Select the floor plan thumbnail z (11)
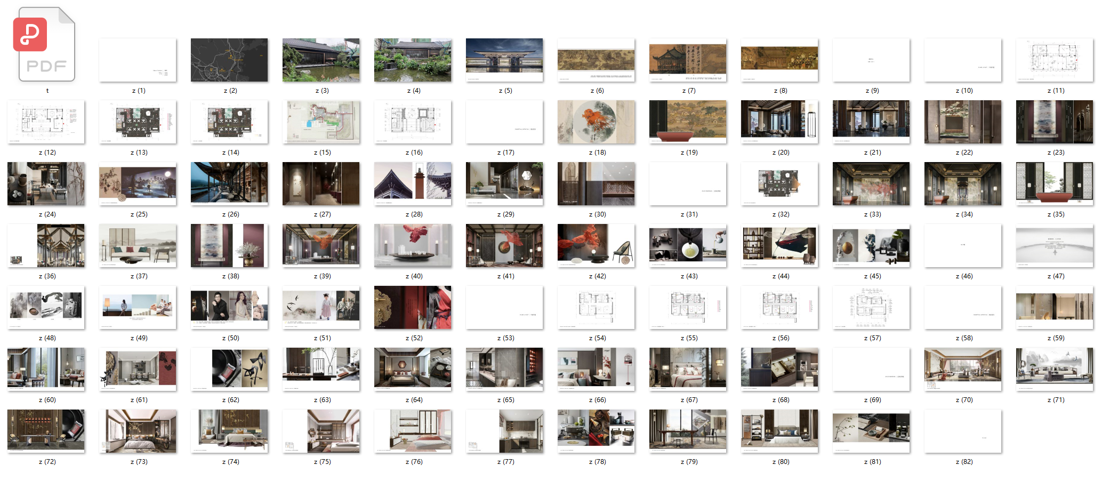The height and width of the screenshot is (481, 1102). [x=1055, y=60]
